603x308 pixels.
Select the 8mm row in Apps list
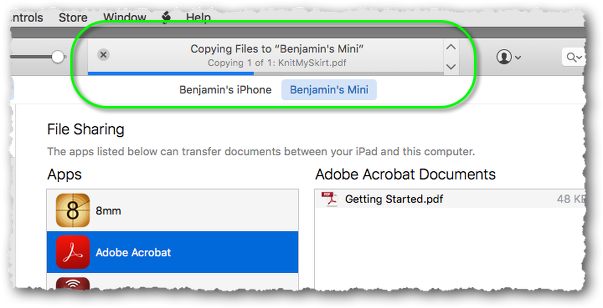pyautogui.click(x=173, y=210)
